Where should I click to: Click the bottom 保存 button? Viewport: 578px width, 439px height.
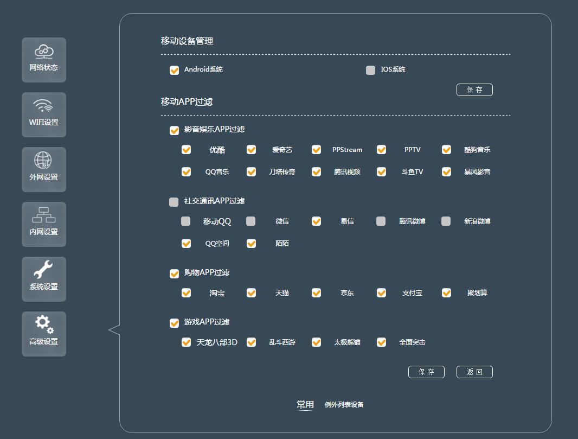point(426,372)
